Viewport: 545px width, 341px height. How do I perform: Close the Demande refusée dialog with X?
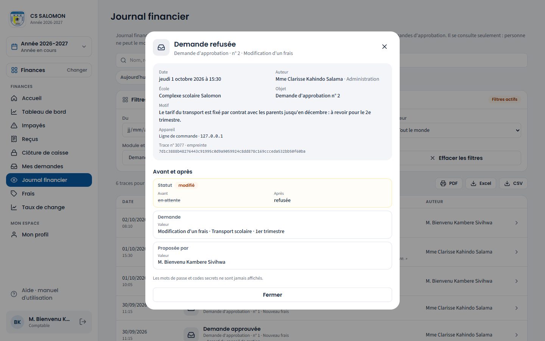pyautogui.click(x=385, y=47)
